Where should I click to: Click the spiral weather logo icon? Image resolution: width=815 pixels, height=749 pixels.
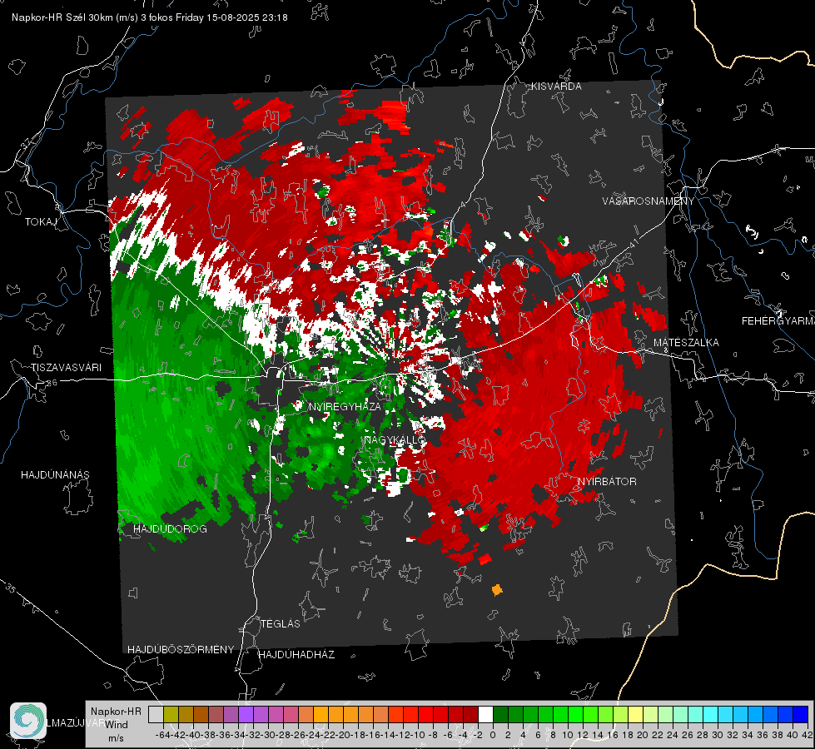click(x=28, y=721)
